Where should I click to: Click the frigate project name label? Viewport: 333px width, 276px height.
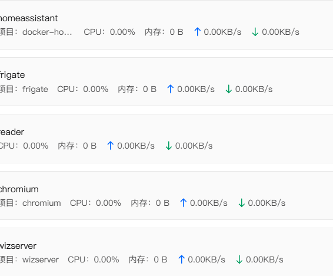click(x=35, y=89)
